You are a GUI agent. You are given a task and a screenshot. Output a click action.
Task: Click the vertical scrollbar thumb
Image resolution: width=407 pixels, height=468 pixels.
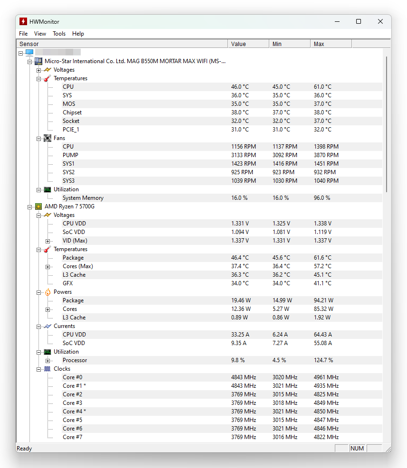pos(387,124)
